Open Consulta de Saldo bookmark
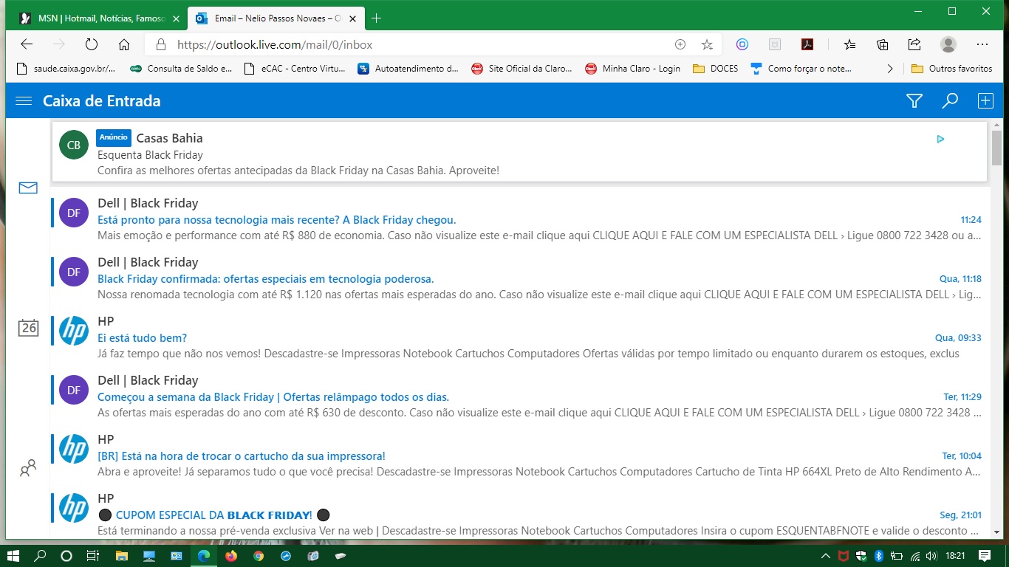Viewport: 1009px width, 567px height. 182,69
